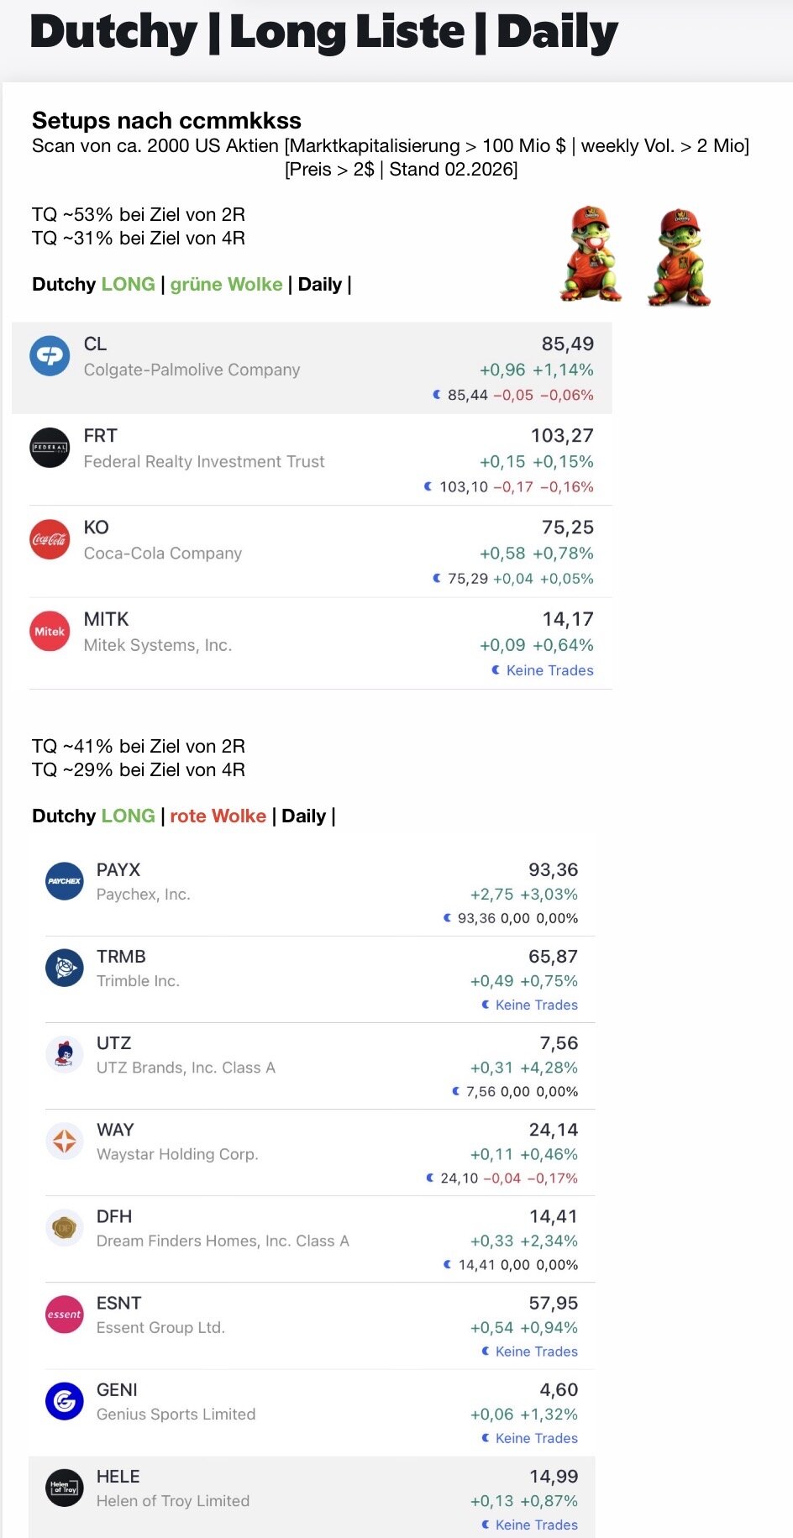Select the Dream Finders Homes logo
Viewport: 793px width, 1538px height.
65,1228
